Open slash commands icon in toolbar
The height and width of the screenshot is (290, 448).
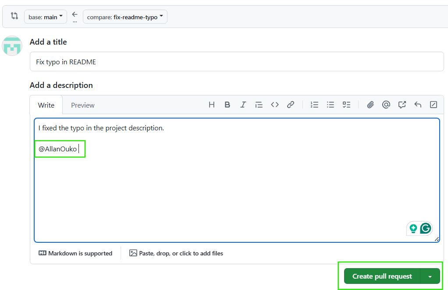click(x=434, y=105)
